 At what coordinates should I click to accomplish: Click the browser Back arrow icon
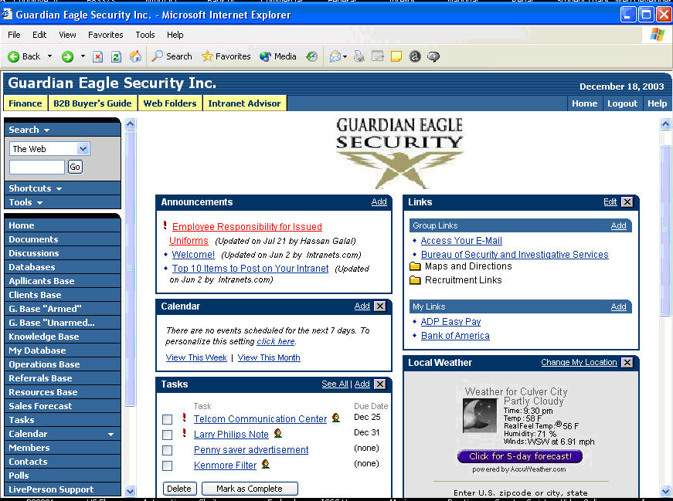coord(13,56)
